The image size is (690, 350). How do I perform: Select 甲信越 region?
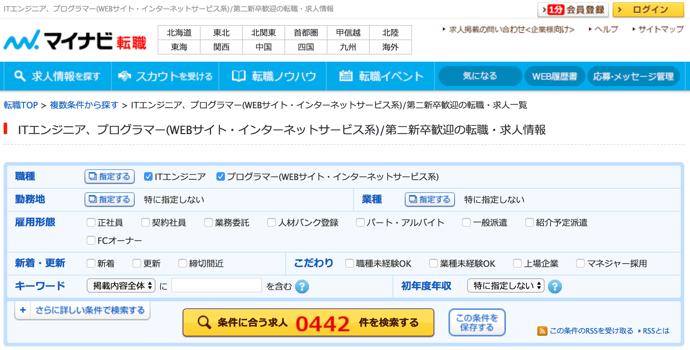(348, 33)
